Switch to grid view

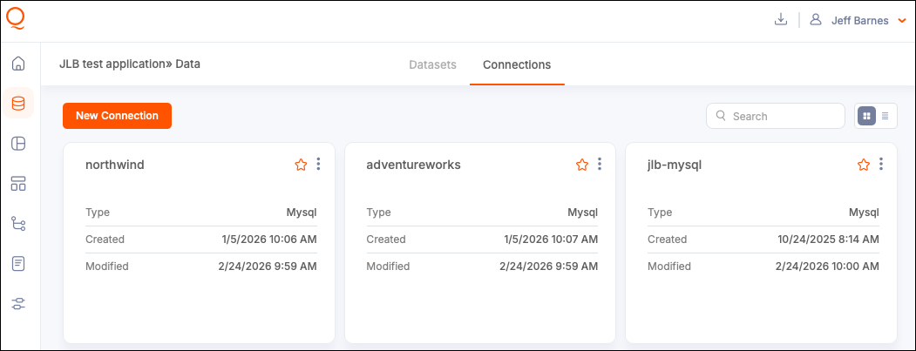point(867,116)
